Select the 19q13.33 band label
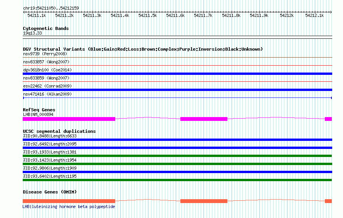Screen dimensions: 343x218 click(32, 33)
